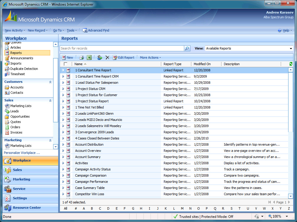Click the New report button

tap(68, 57)
